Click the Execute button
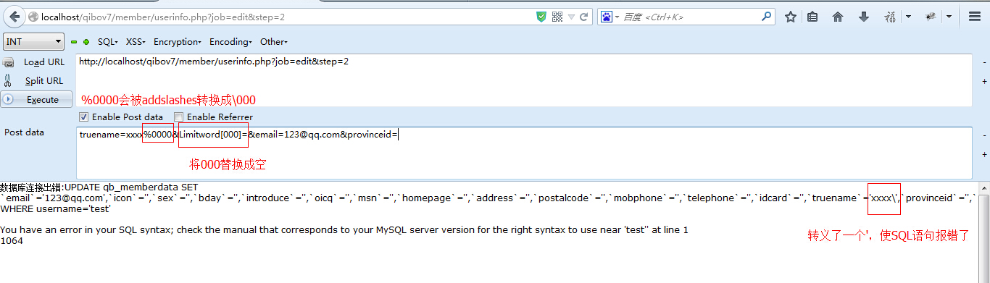990x283 pixels. tap(37, 99)
